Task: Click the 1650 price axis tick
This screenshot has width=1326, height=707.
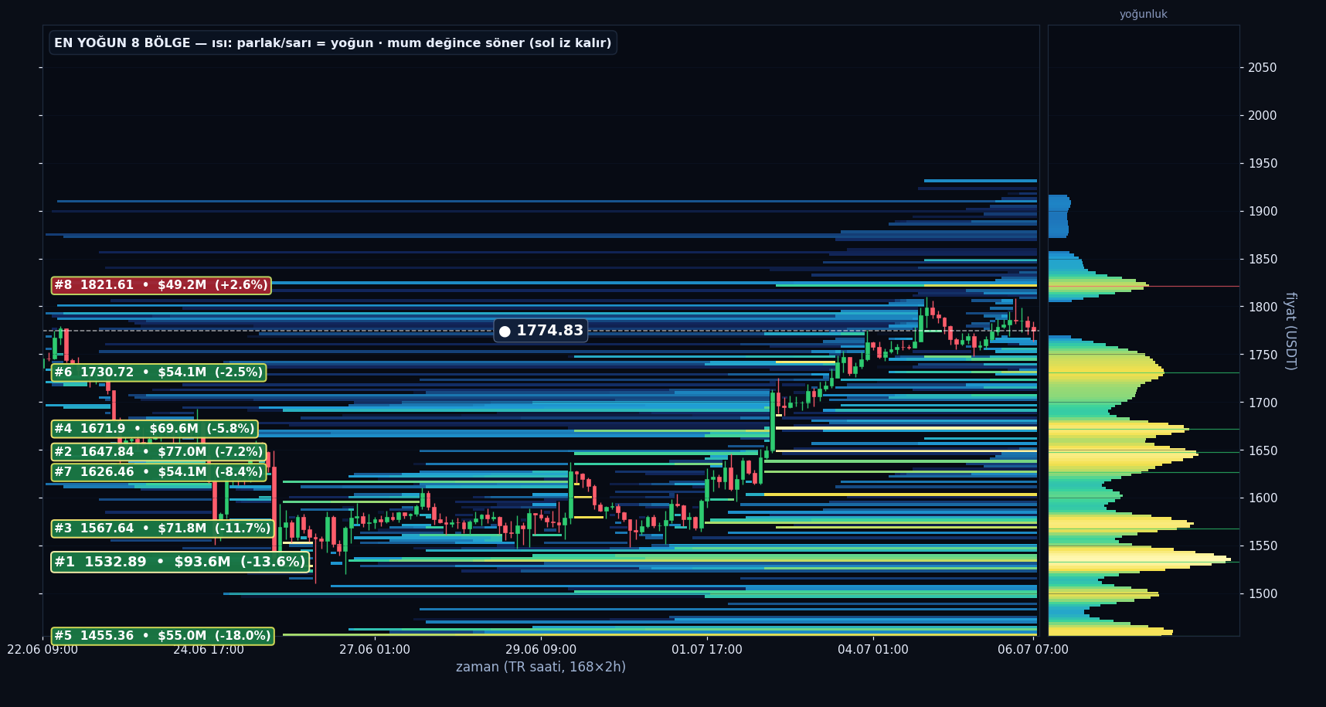Action: [x=1263, y=451]
